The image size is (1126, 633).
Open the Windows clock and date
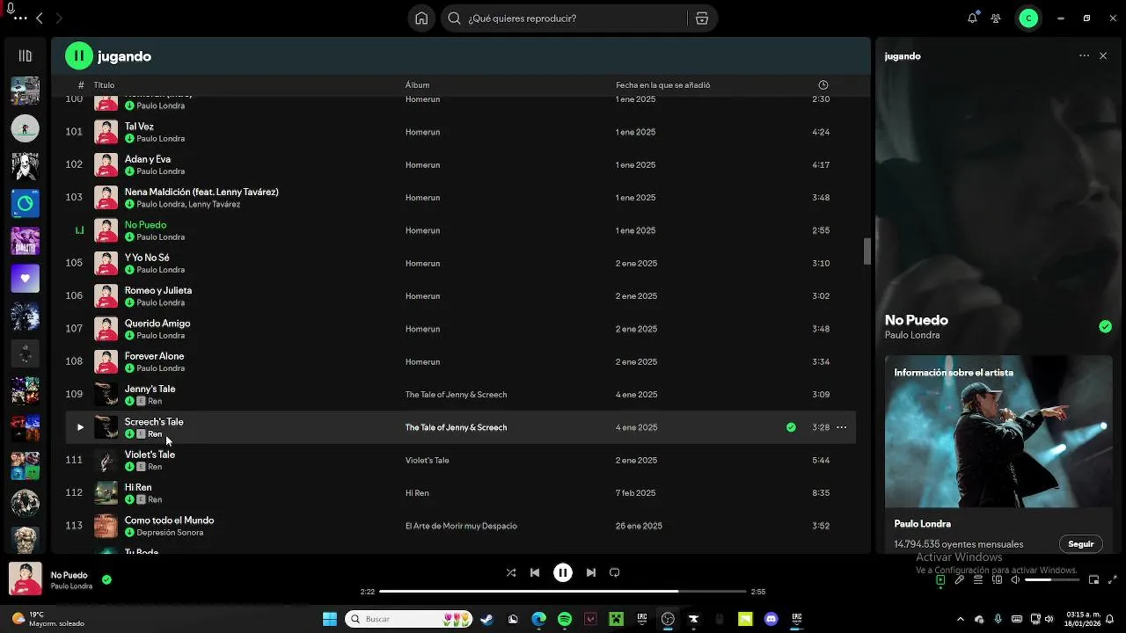coord(1084,619)
